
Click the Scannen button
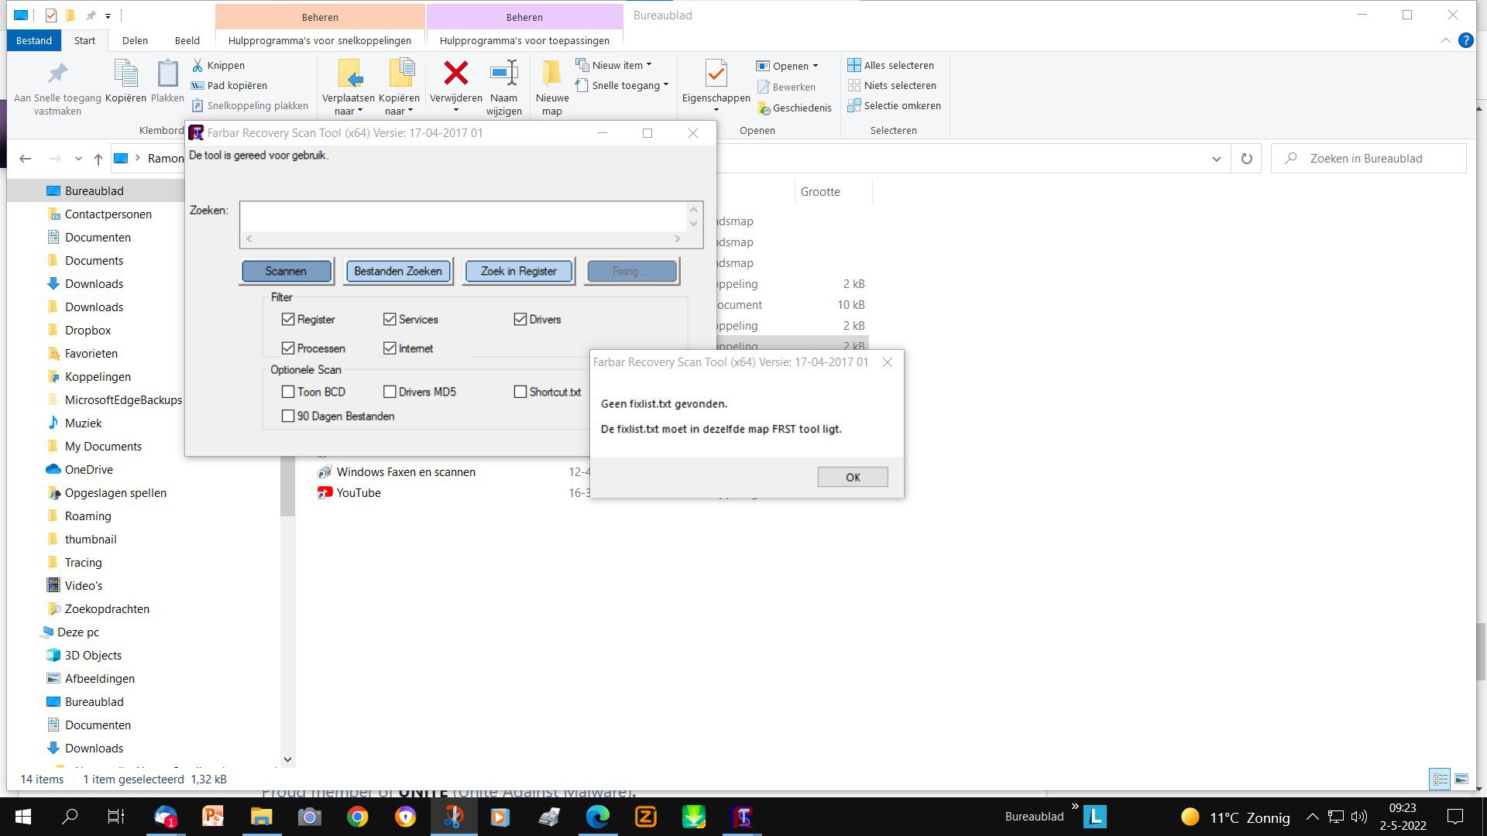click(x=286, y=272)
